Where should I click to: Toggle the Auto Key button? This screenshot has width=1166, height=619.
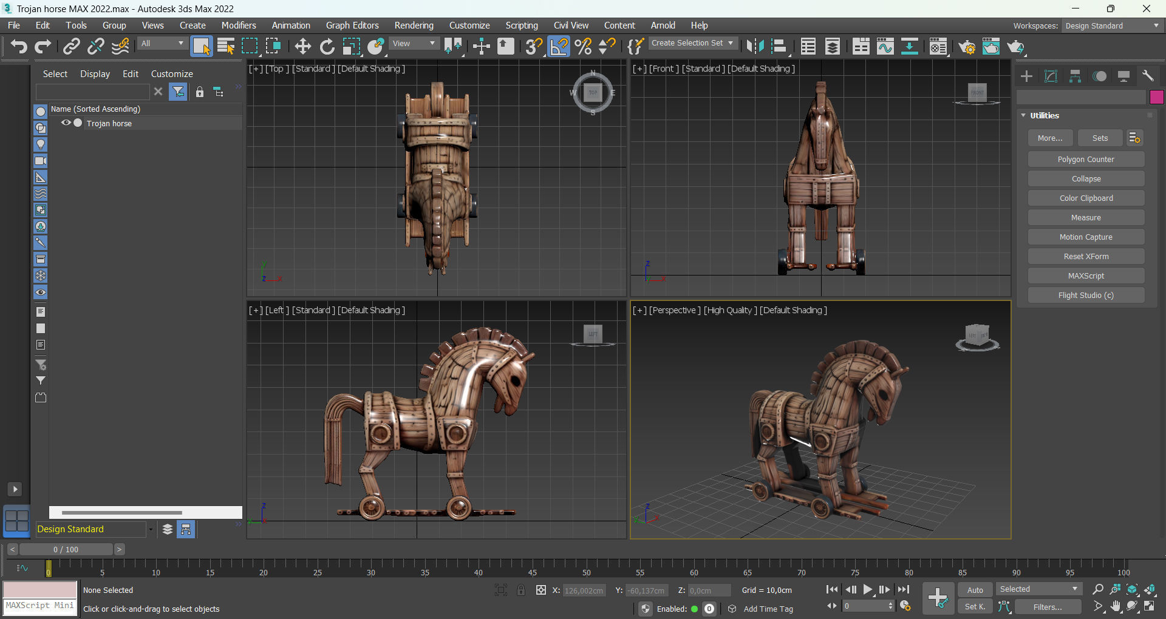coord(975,590)
